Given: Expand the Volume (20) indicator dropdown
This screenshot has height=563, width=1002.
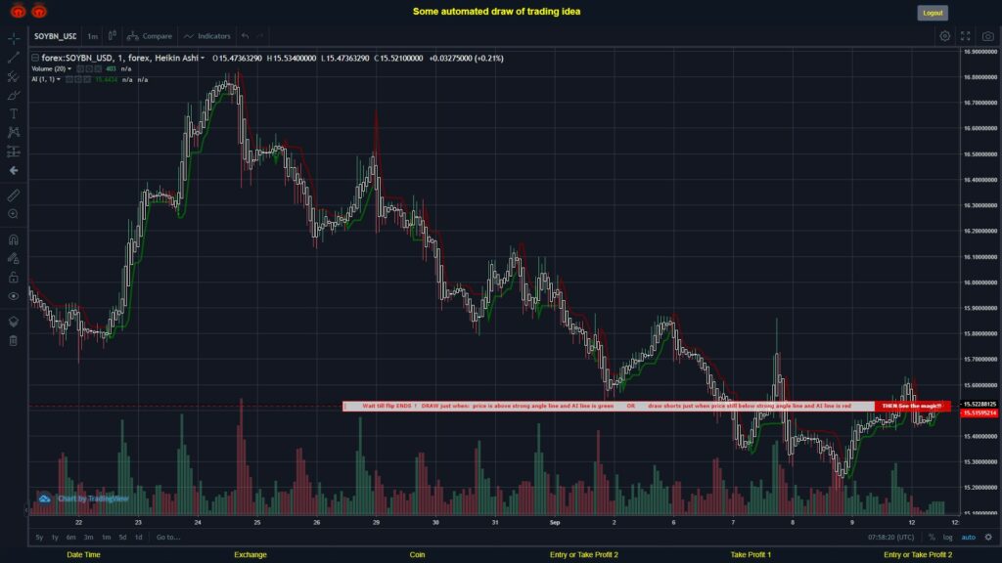Looking at the screenshot, I should (69, 69).
